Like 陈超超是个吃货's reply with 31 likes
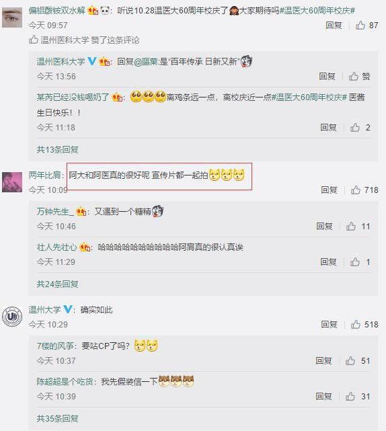 point(350,396)
